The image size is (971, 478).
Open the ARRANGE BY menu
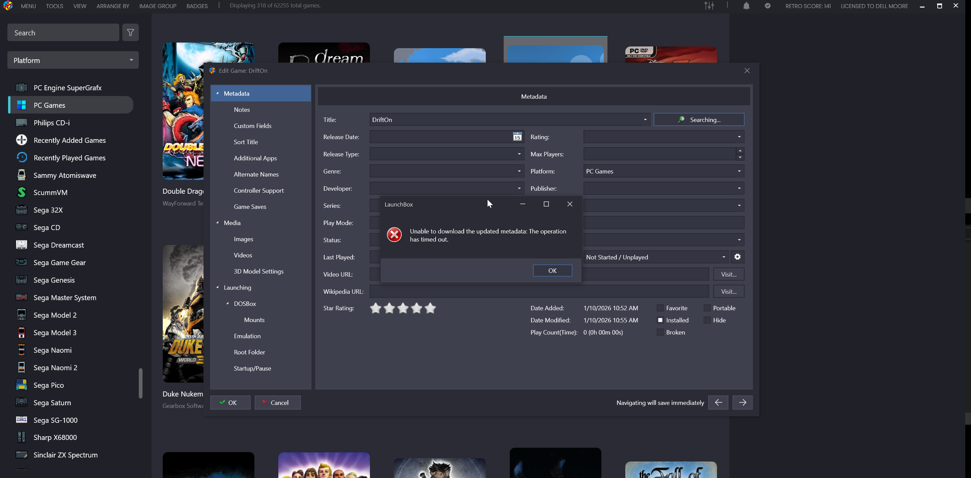coord(113,6)
